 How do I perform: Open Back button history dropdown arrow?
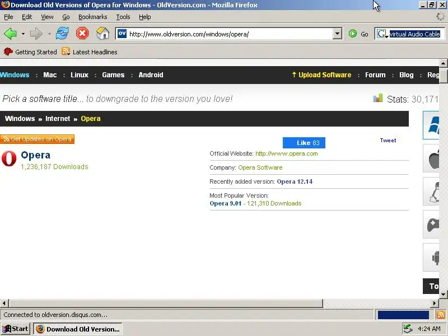point(23,34)
